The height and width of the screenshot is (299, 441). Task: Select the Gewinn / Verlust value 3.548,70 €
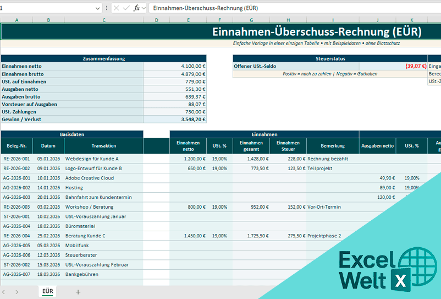175,119
